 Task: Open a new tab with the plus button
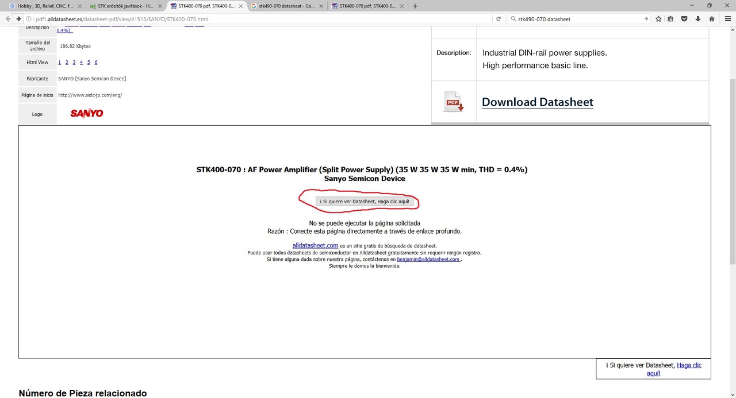pyautogui.click(x=415, y=6)
